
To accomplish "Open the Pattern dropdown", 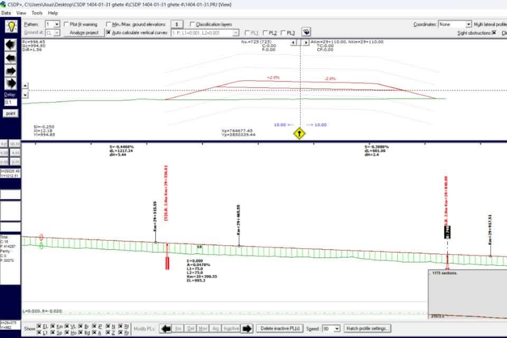I will 57,24.
